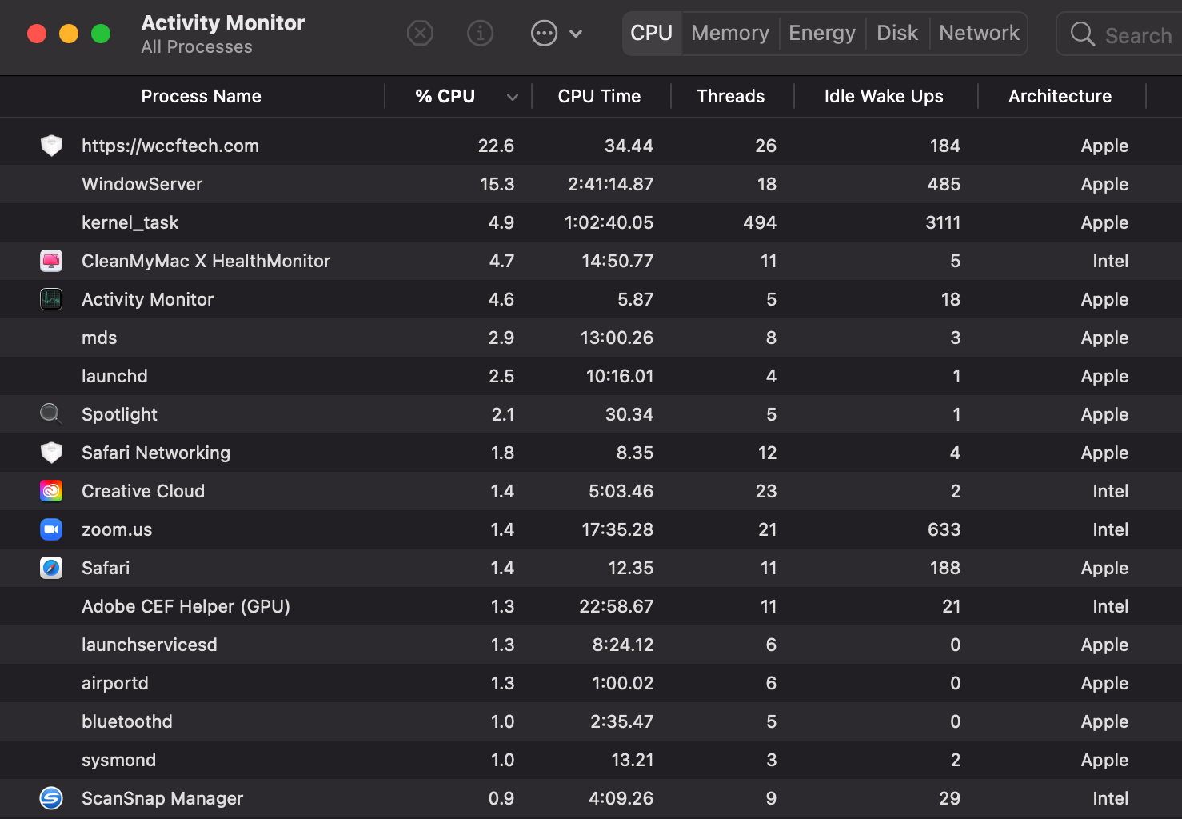Click the zoom.us camera icon
Image resolution: width=1182 pixels, height=819 pixels.
(51, 529)
